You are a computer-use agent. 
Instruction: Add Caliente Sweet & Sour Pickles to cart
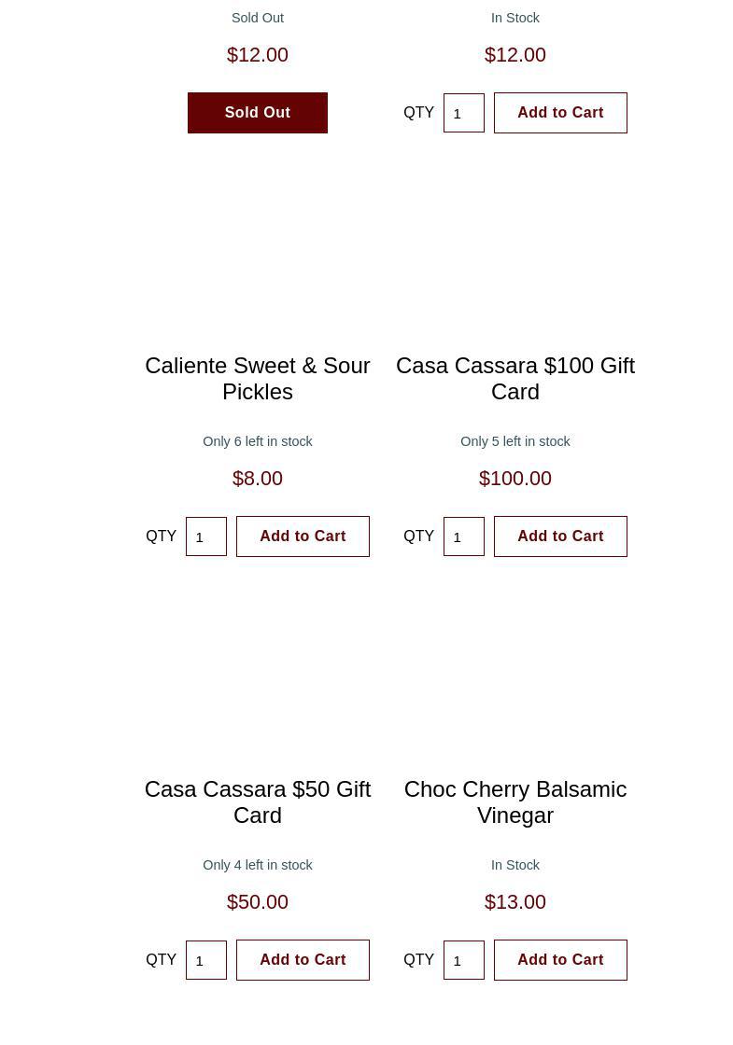(x=303, y=536)
